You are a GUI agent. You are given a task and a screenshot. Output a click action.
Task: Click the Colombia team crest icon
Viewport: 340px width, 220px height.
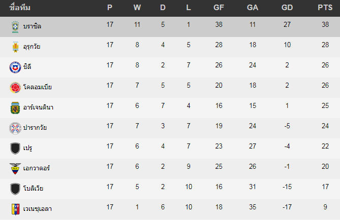click(x=15, y=87)
